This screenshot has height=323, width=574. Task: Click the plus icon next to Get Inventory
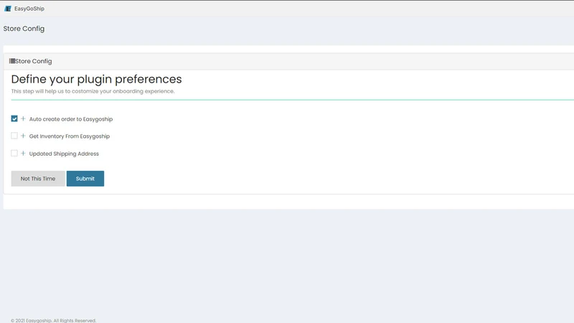pyautogui.click(x=23, y=136)
